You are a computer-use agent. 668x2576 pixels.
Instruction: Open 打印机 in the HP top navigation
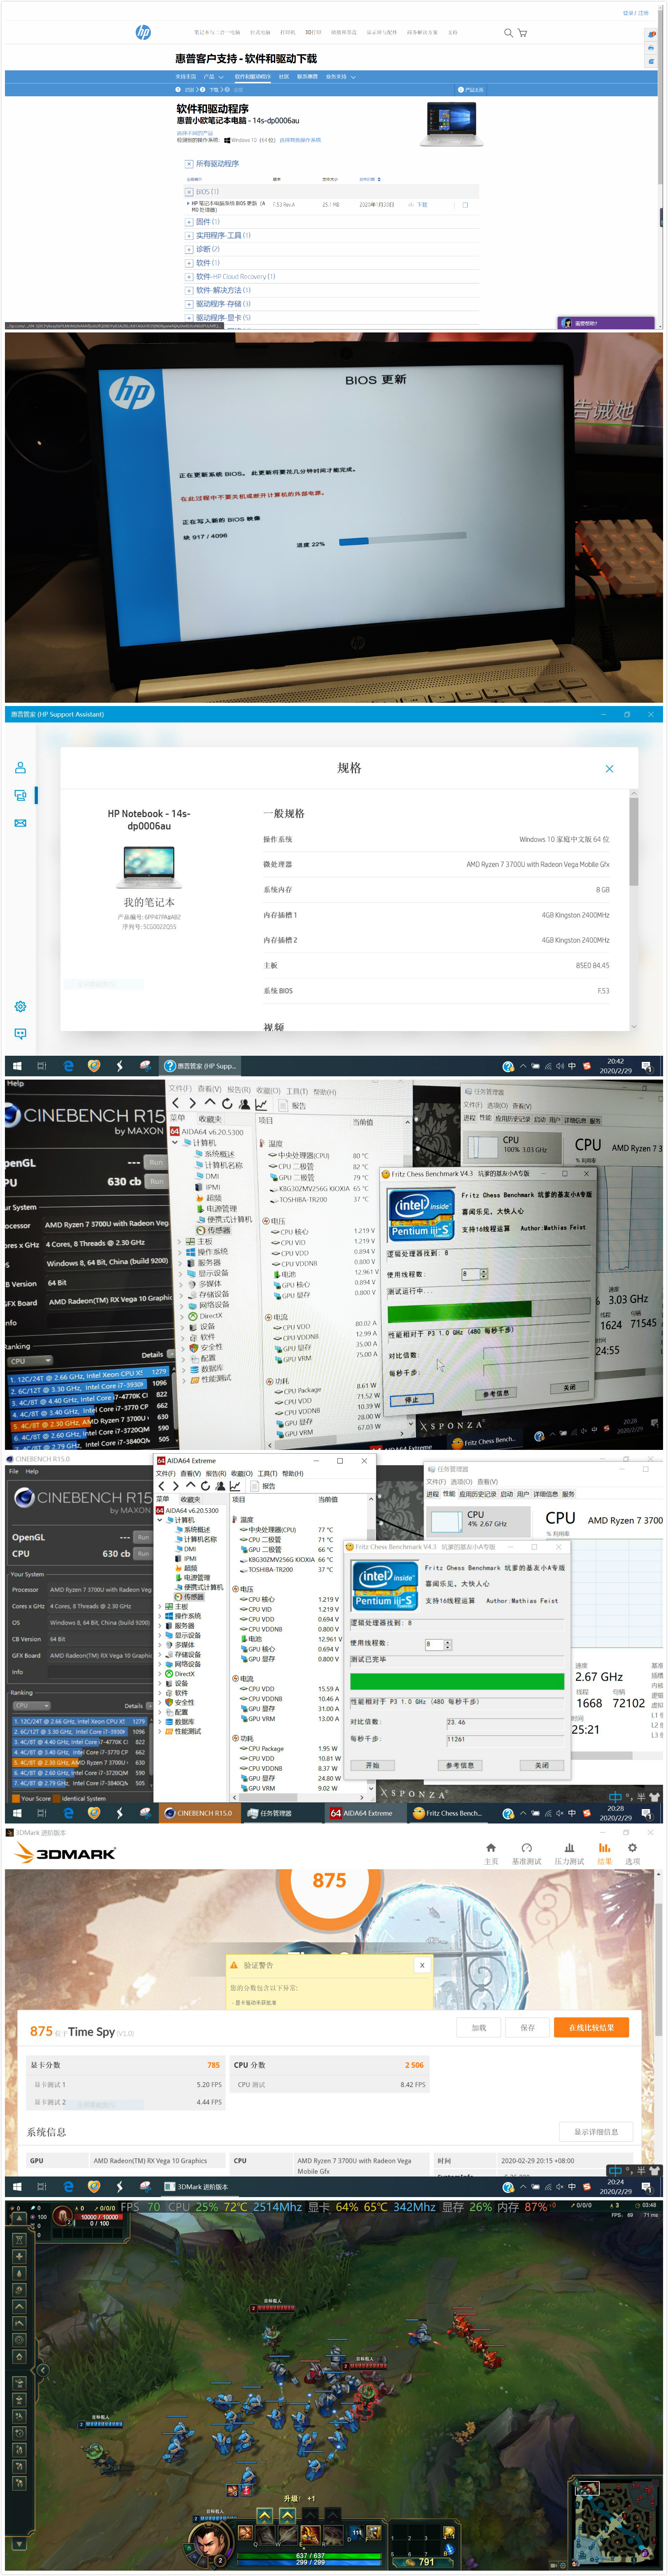click(288, 33)
